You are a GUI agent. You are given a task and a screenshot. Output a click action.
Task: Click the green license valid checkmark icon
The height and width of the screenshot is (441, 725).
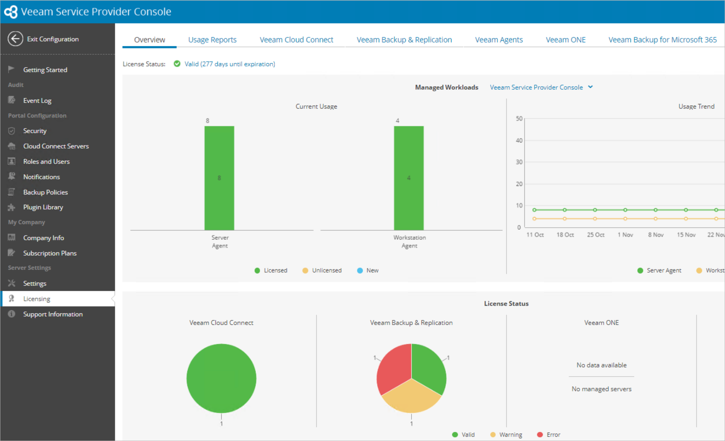pos(177,64)
